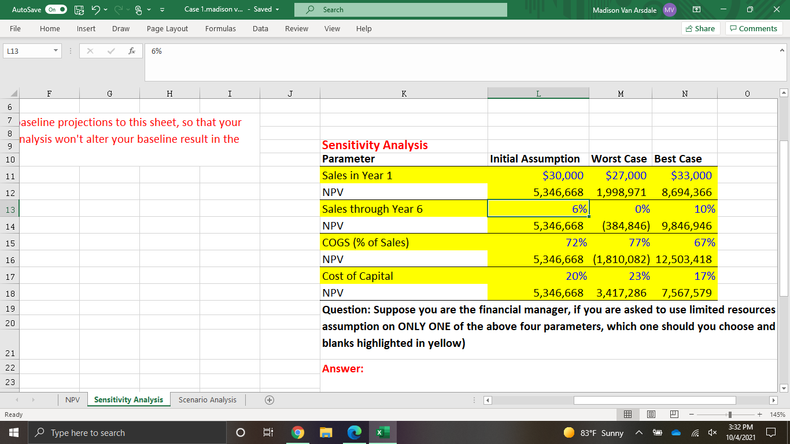Screen dimensions: 790x444
Task: Click the horizontal scrollbar left arrow
Action: (x=487, y=400)
